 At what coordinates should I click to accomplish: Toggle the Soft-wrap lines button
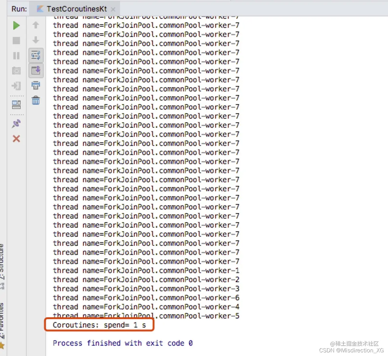pyautogui.click(x=36, y=55)
